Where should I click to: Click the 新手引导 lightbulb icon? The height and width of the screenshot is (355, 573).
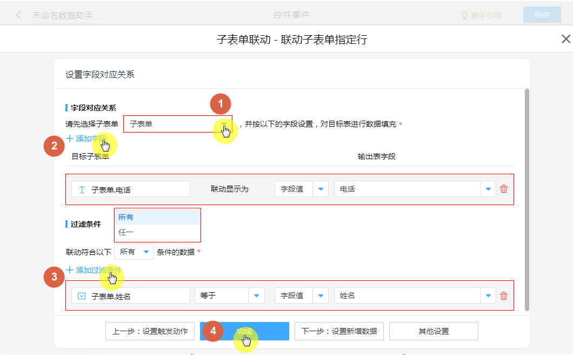[x=464, y=16]
